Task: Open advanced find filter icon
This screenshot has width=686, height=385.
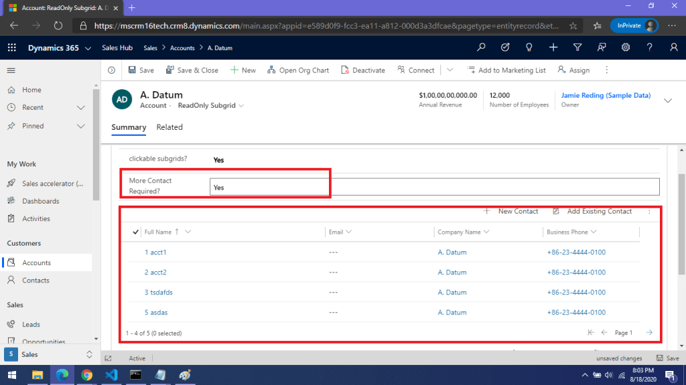Action: [x=577, y=48]
